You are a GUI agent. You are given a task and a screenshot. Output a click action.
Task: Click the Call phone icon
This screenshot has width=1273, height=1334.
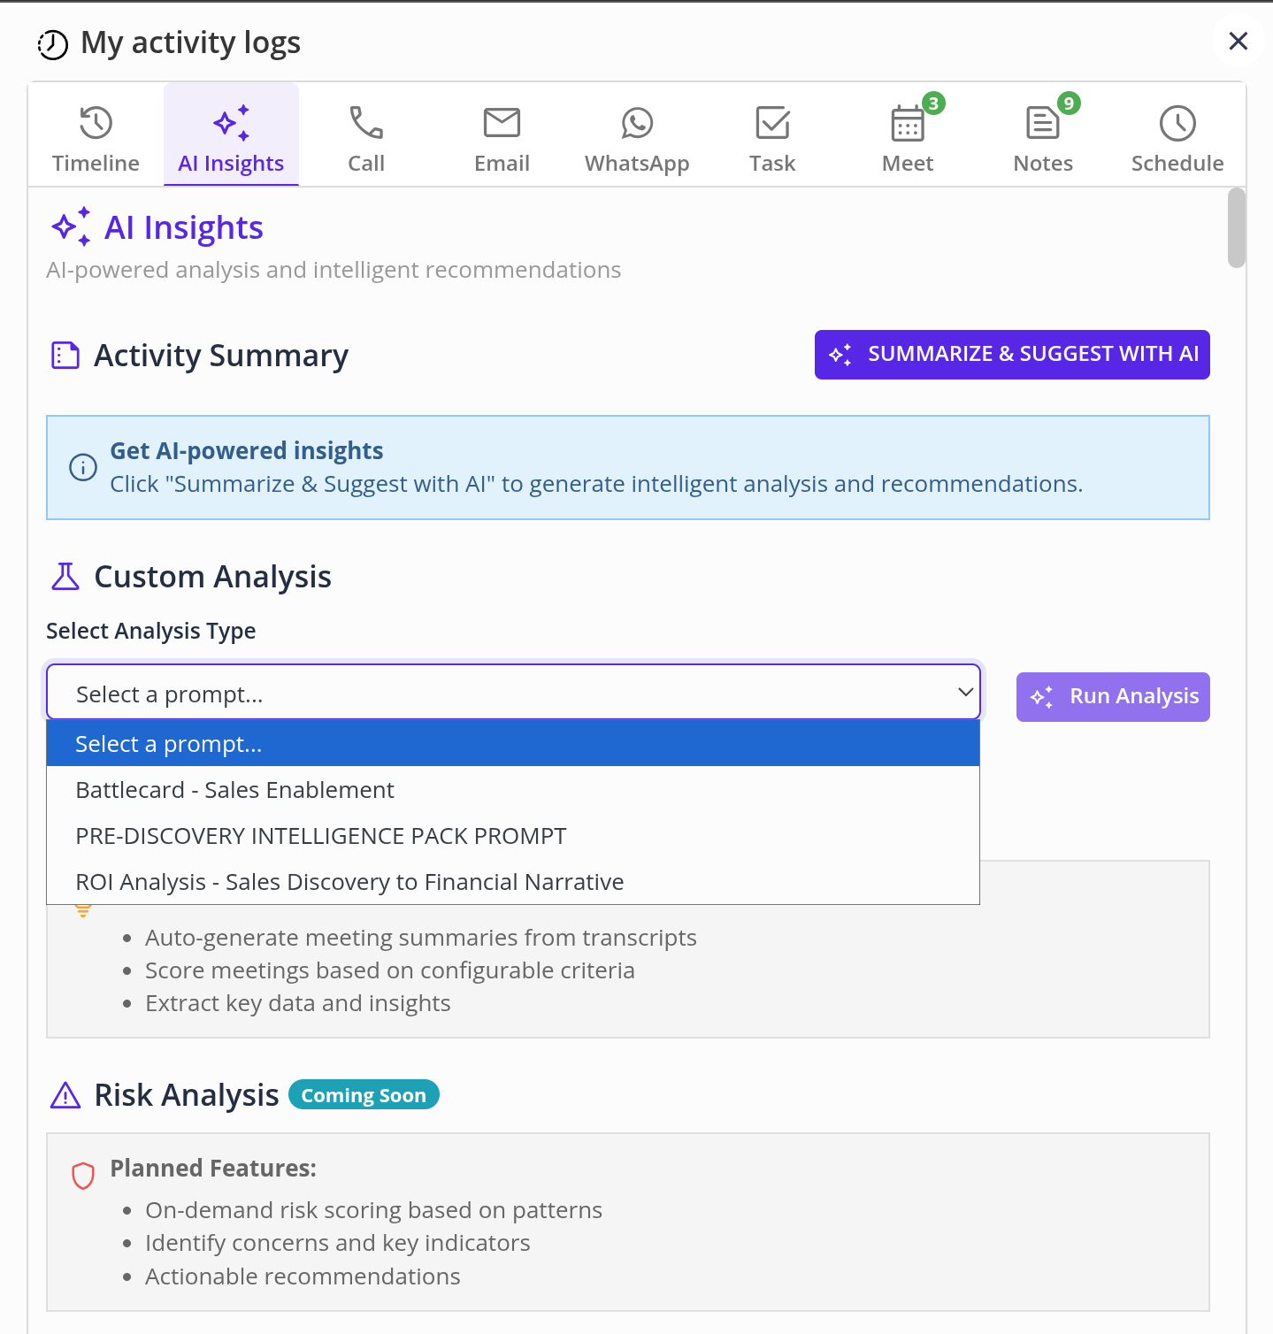(365, 124)
